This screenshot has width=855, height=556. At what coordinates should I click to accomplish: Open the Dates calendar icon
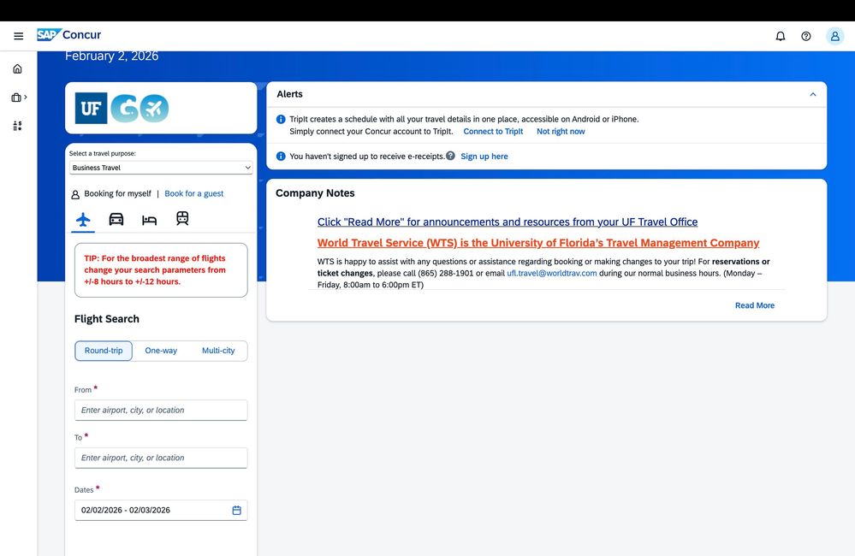(x=237, y=510)
